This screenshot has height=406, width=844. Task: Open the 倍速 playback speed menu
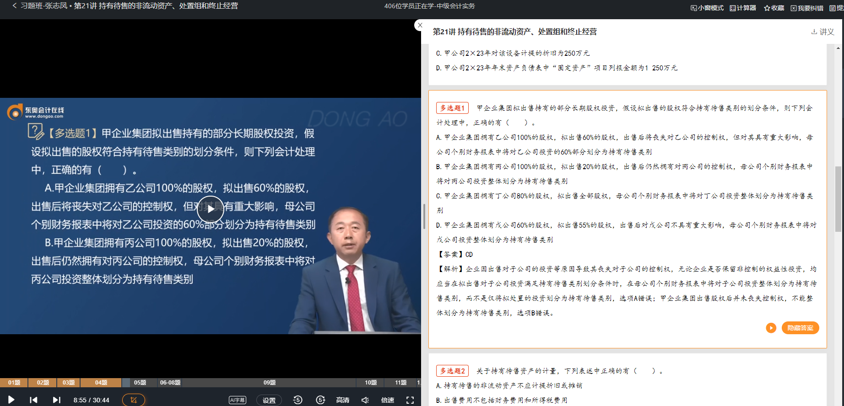pyautogui.click(x=387, y=400)
